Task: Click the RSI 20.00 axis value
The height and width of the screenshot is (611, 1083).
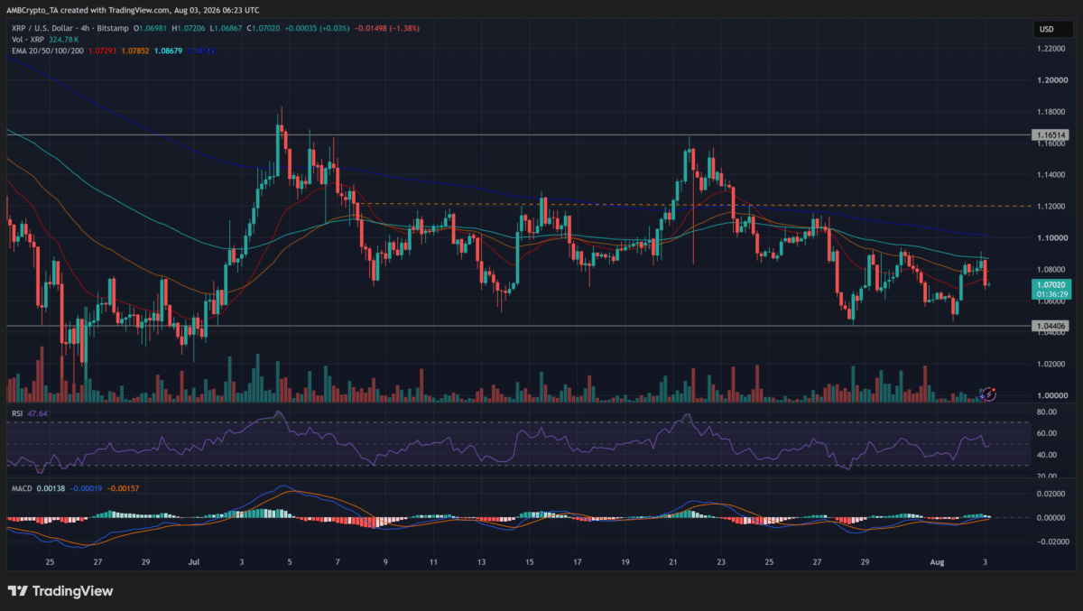Action: 1047,477
